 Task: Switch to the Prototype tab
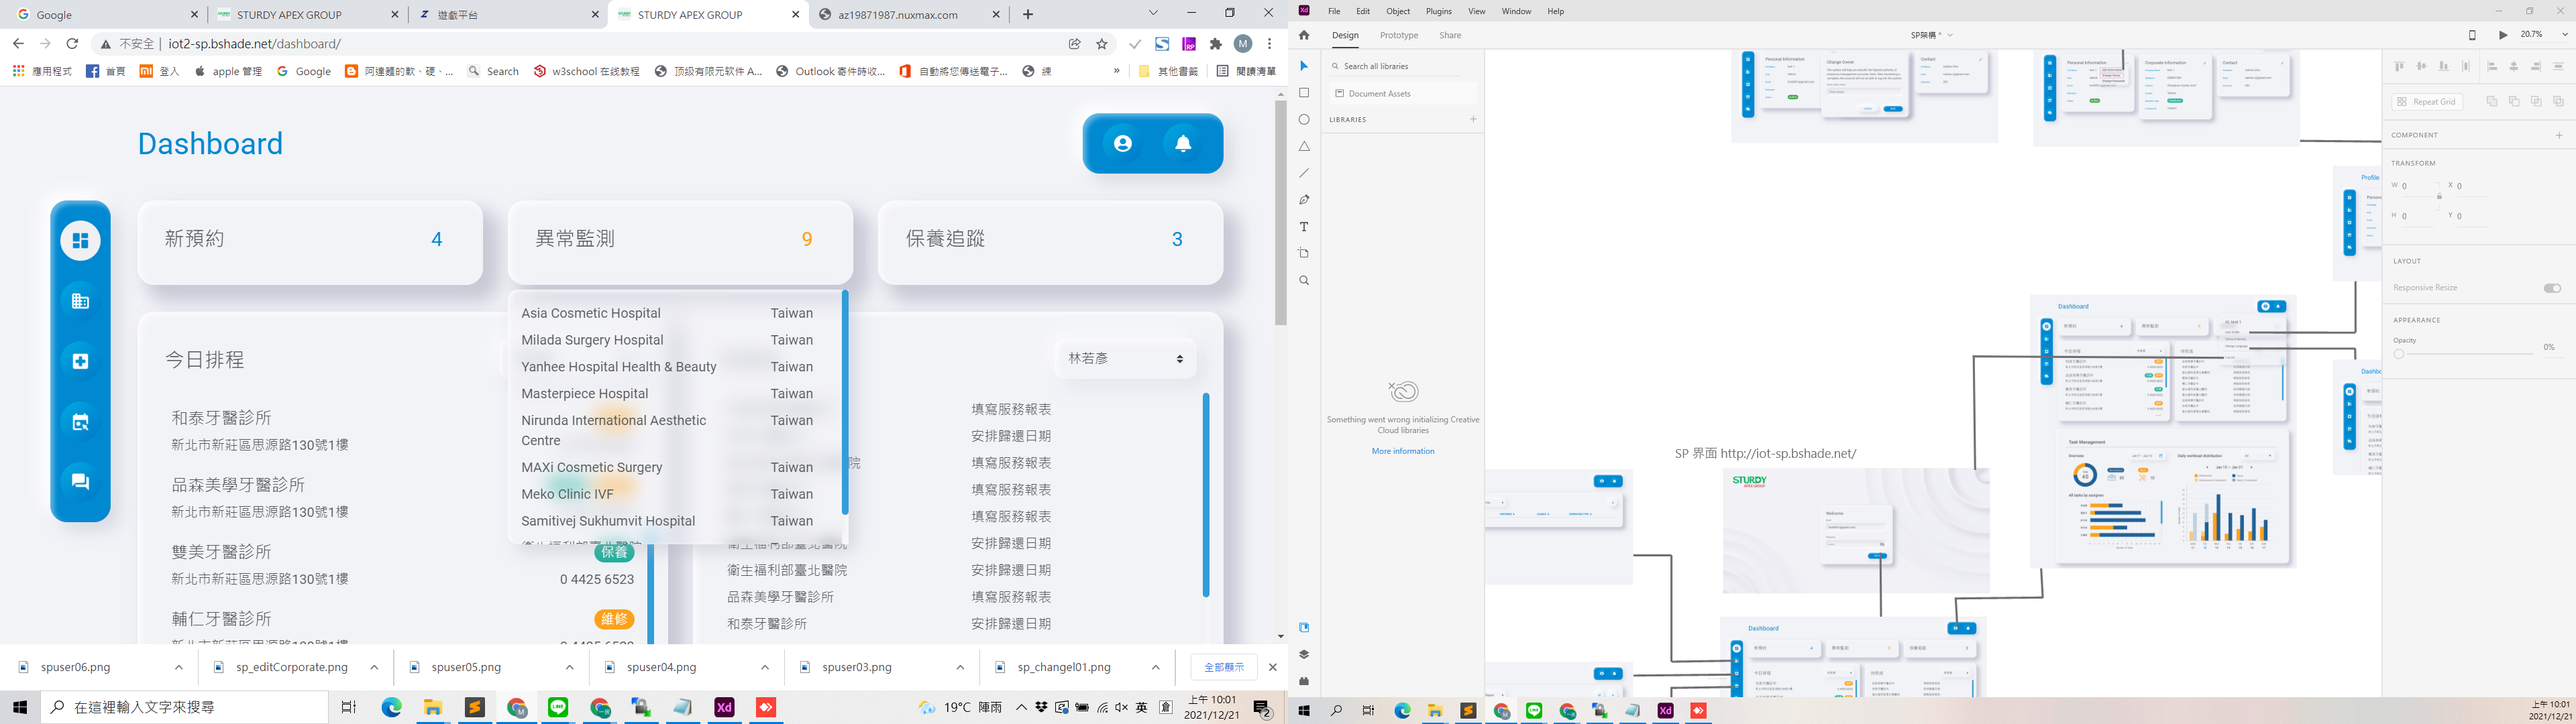tap(1398, 35)
